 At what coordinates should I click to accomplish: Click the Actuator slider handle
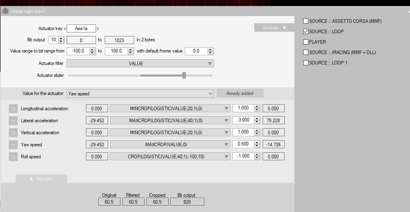(x=184, y=75)
